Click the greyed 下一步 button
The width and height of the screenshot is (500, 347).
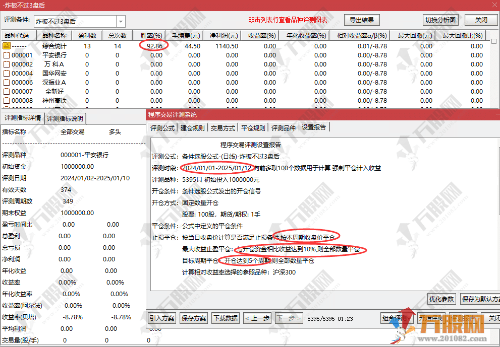tap(289, 318)
